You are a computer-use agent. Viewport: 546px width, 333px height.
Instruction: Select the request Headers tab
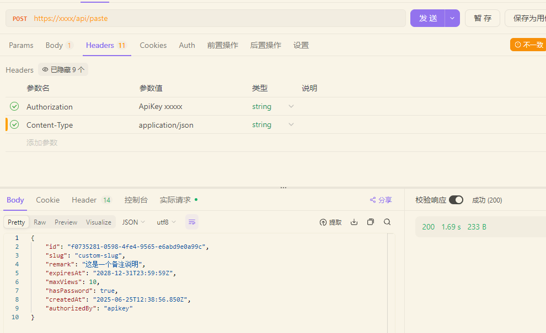[x=106, y=45]
